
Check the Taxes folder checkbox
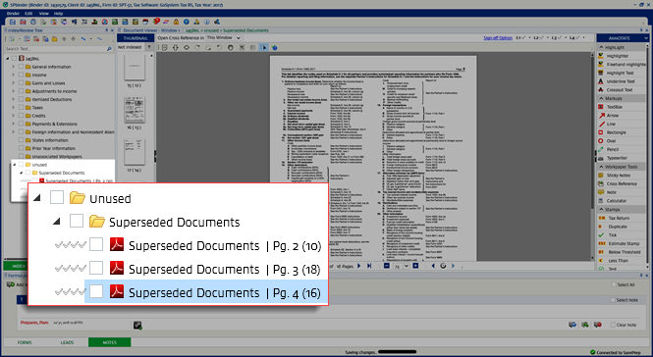21,107
